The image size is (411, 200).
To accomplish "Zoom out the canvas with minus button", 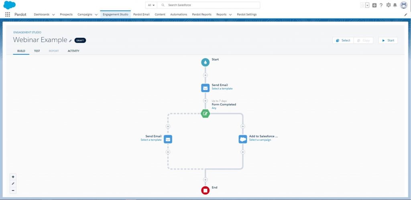I will coord(13,190).
